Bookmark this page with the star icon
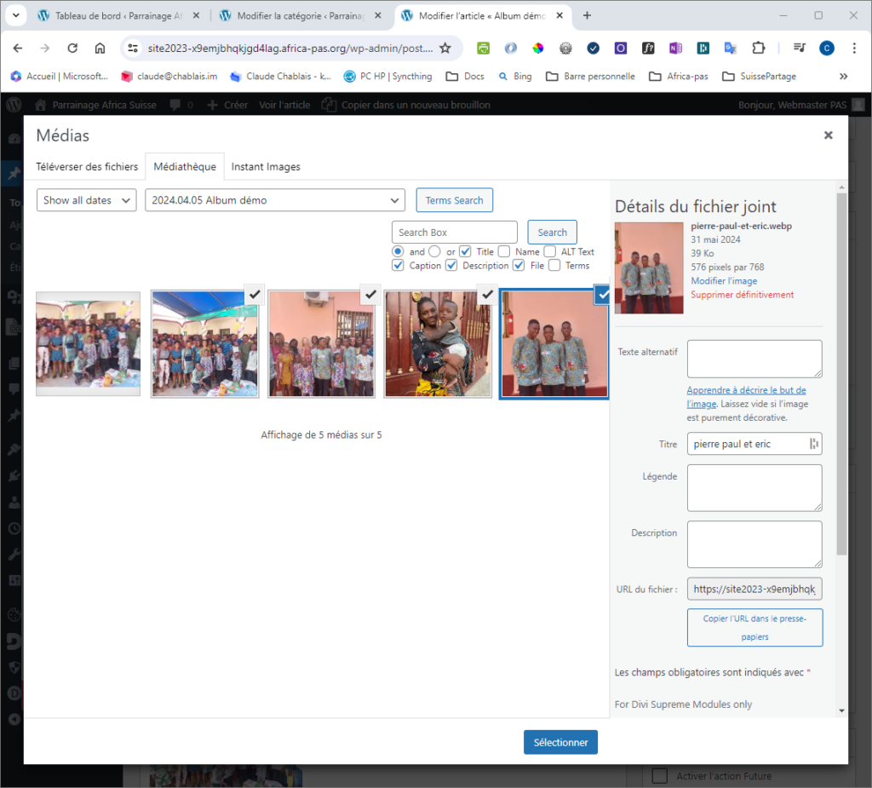 click(x=445, y=49)
